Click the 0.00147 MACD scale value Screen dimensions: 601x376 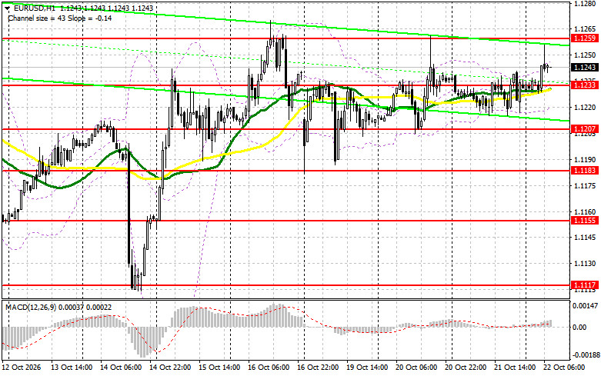point(585,305)
